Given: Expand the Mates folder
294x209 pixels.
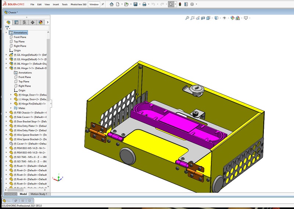Looking at the screenshot, I should pos(11,108).
